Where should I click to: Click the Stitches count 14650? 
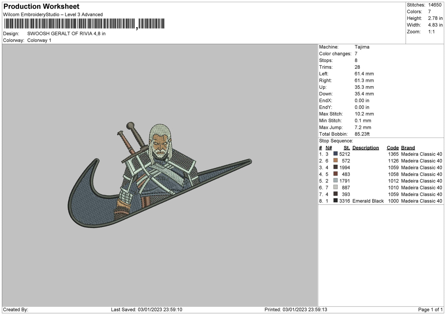pyautogui.click(x=435, y=5)
